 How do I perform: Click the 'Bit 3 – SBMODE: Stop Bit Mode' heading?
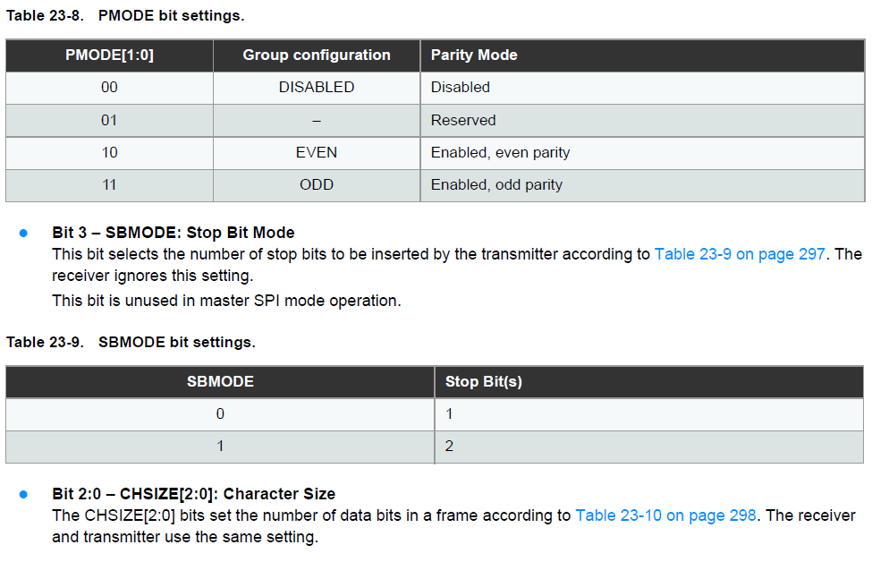click(x=174, y=233)
